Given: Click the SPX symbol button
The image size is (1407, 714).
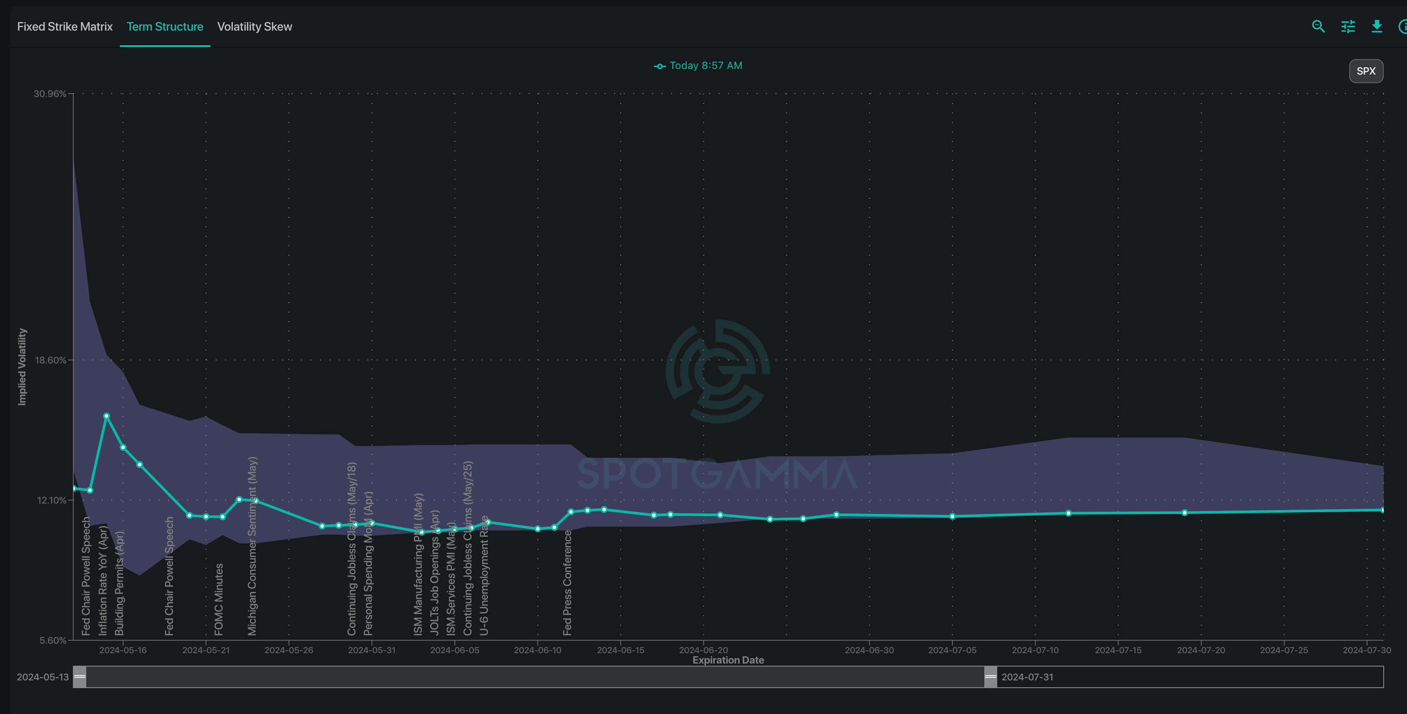Looking at the screenshot, I should [1366, 71].
